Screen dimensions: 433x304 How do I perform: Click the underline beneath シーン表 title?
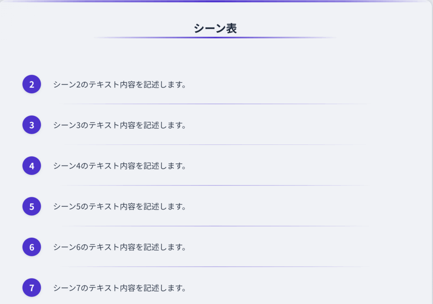pos(215,38)
